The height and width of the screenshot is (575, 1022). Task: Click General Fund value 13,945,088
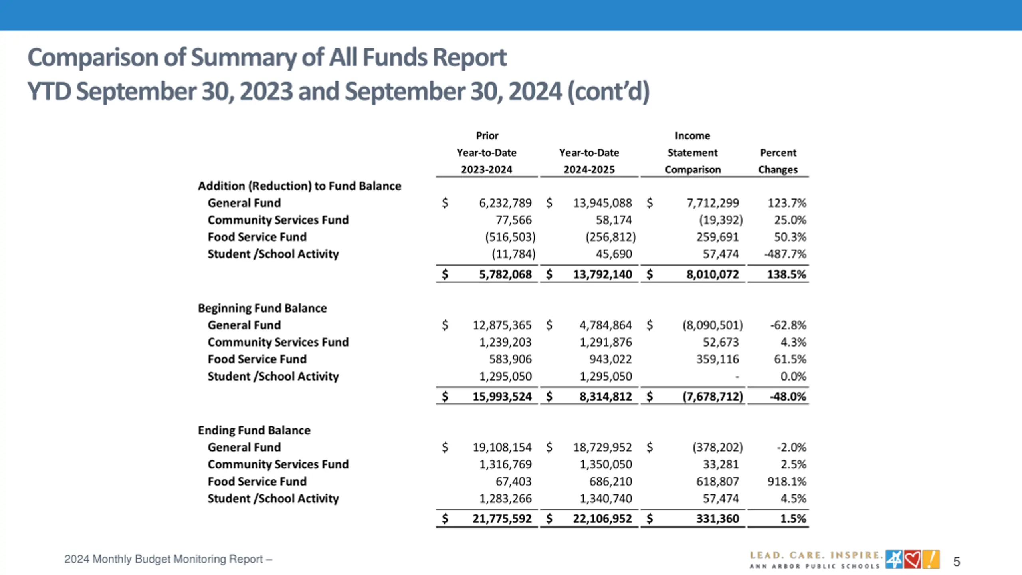click(602, 203)
